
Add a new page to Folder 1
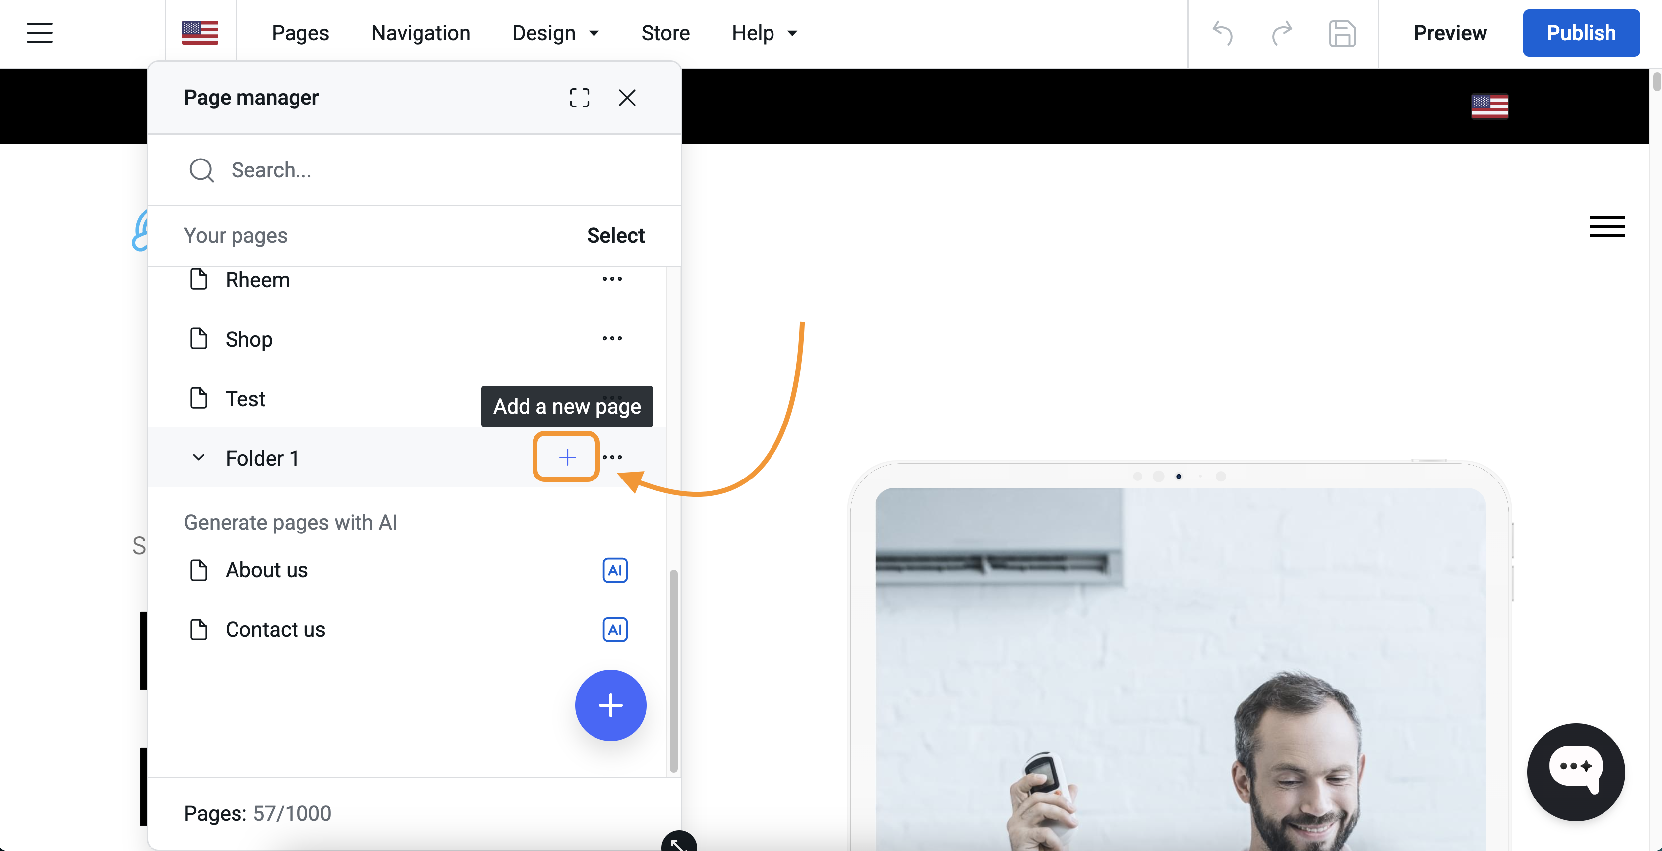pyautogui.click(x=567, y=457)
